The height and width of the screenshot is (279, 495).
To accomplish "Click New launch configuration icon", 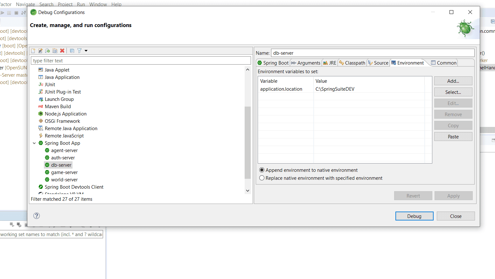I will [33, 51].
